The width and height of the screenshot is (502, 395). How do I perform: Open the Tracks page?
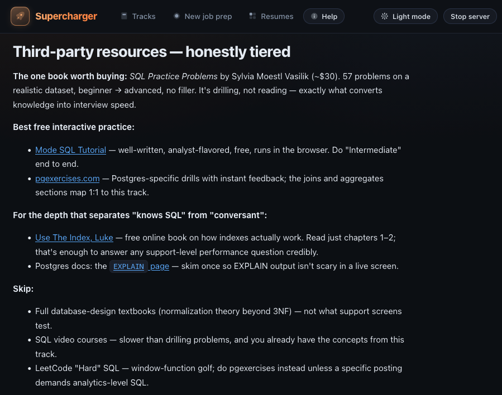[x=138, y=16]
